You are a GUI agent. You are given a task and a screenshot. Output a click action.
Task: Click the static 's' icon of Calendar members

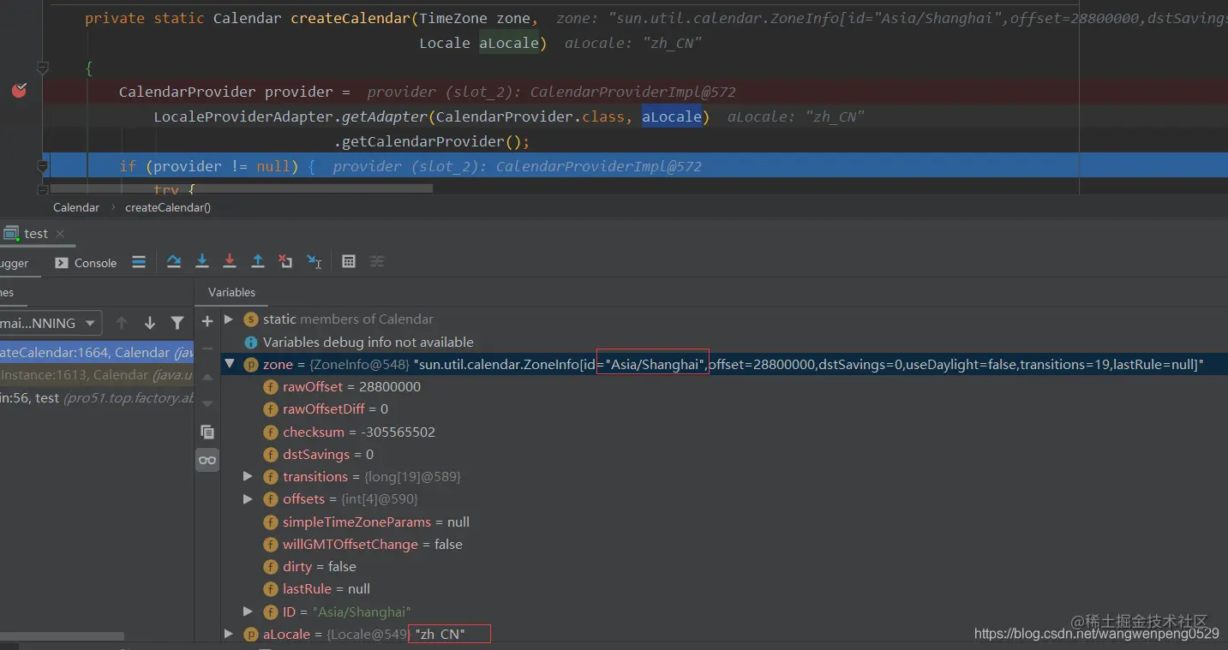(250, 319)
